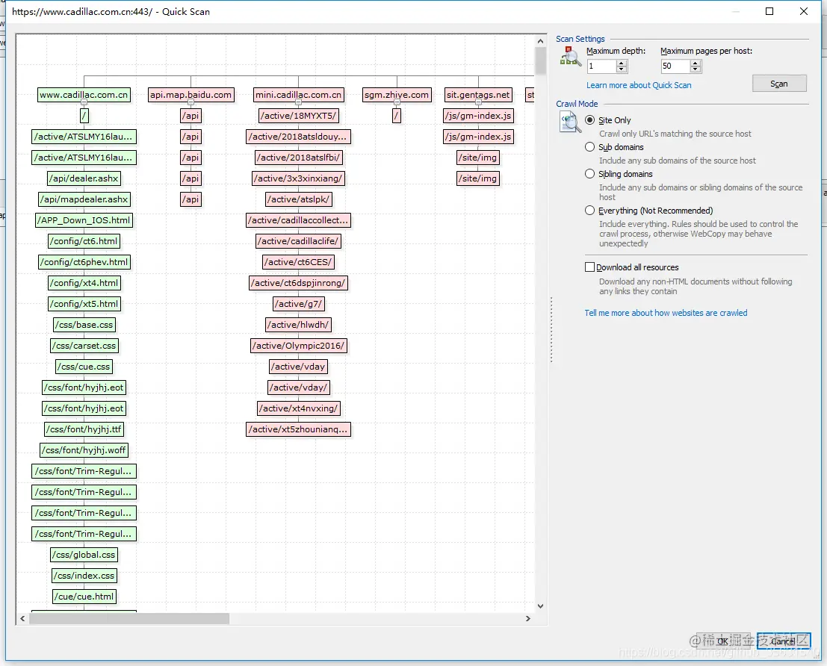Select the /active/3x3xinxiang/ node
Image resolution: width=827 pixels, height=666 pixels.
point(299,178)
